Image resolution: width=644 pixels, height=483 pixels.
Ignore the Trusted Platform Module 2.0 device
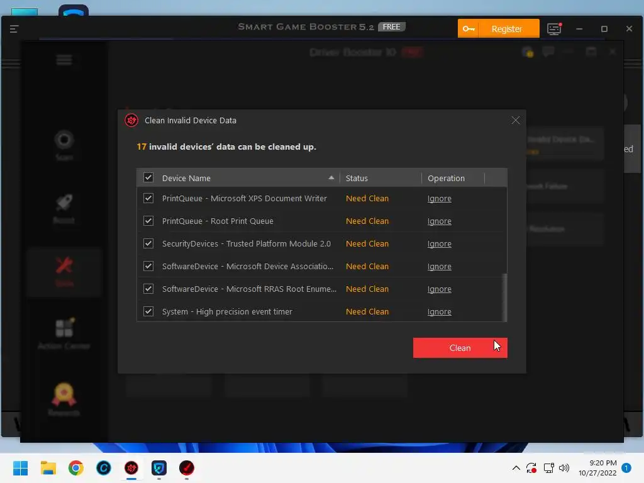439,243
